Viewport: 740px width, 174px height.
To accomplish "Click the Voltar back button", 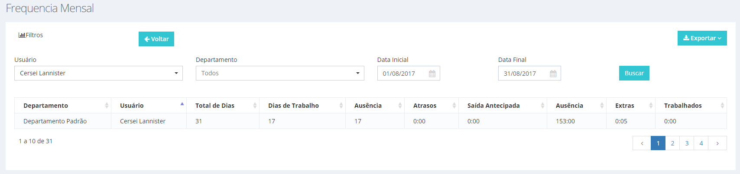I will [x=156, y=39].
